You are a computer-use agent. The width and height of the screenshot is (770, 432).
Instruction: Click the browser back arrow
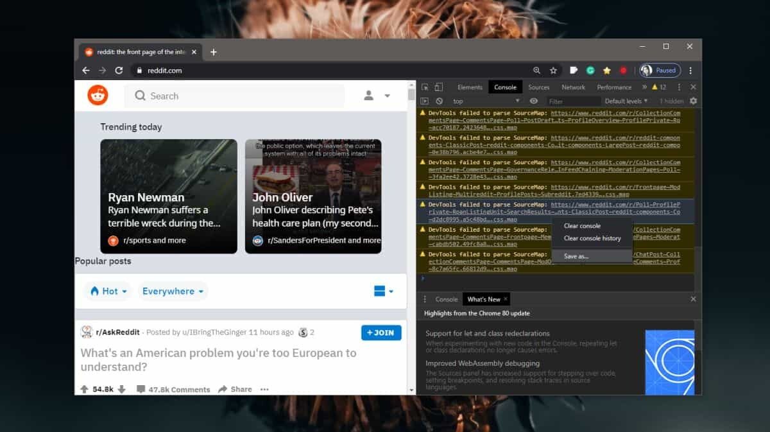[x=86, y=71]
